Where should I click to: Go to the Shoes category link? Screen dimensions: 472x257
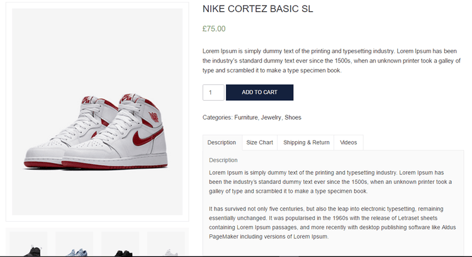click(293, 118)
